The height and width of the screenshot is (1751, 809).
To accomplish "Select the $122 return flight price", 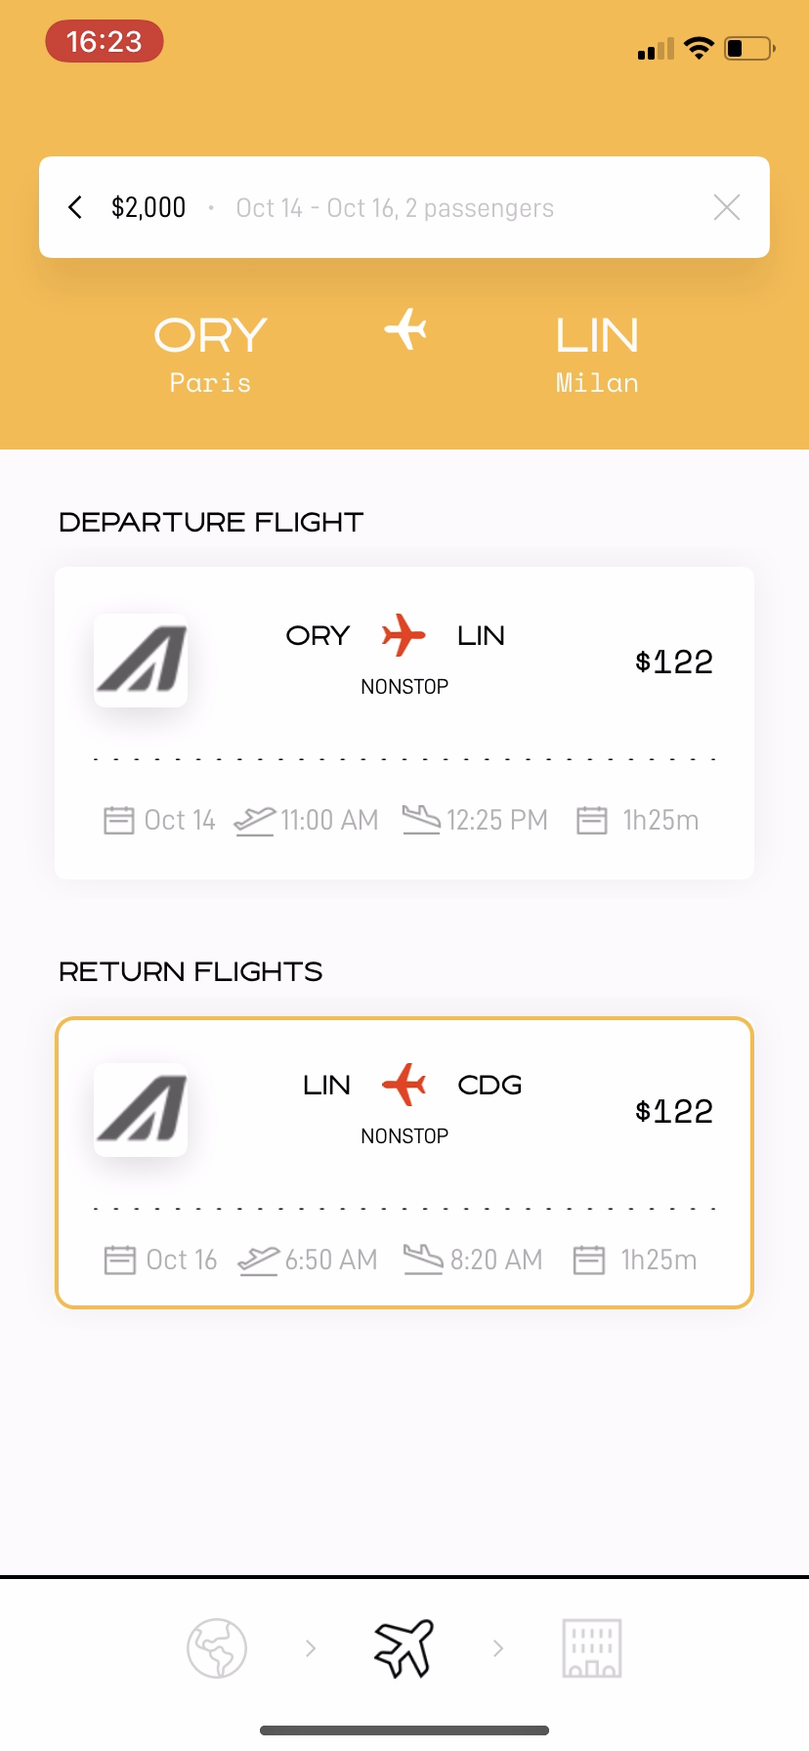I will 674,1111.
